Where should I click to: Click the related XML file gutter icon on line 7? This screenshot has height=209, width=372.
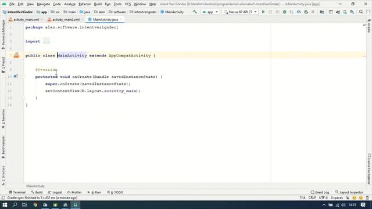pos(16,56)
